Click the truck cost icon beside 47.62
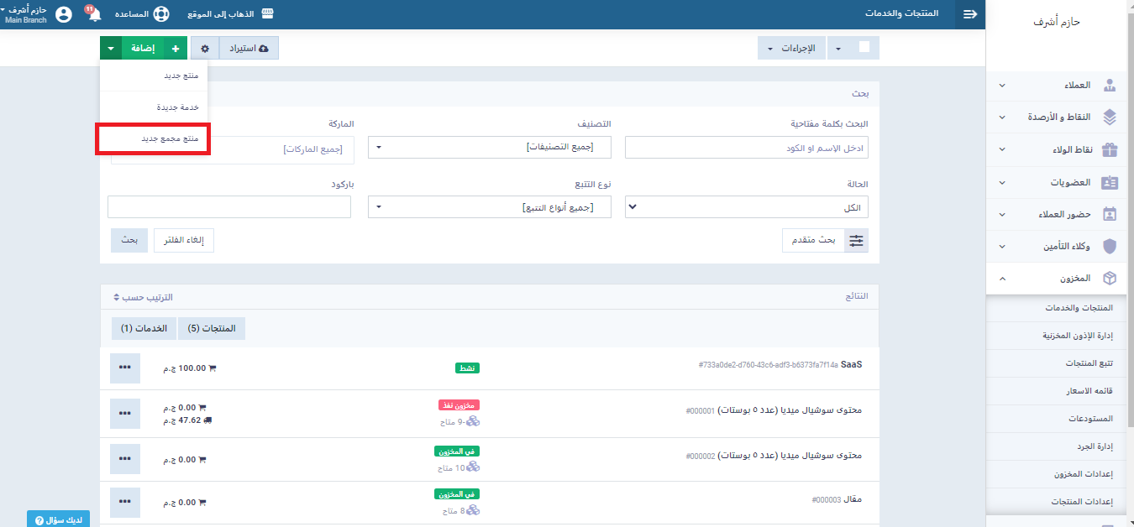 [207, 420]
